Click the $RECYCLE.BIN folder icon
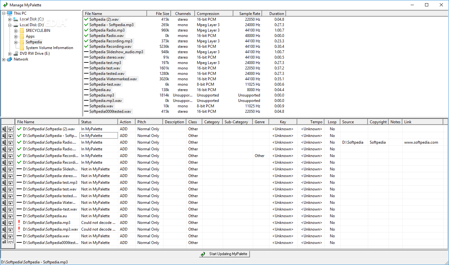The image size is (449, 265). [22, 31]
